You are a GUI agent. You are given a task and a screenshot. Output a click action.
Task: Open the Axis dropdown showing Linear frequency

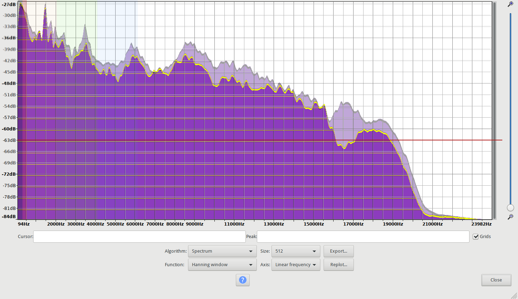296,265
